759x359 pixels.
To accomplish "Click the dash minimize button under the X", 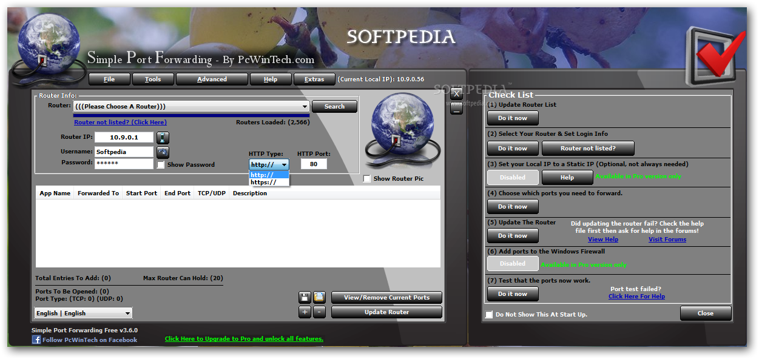I will pyautogui.click(x=457, y=109).
